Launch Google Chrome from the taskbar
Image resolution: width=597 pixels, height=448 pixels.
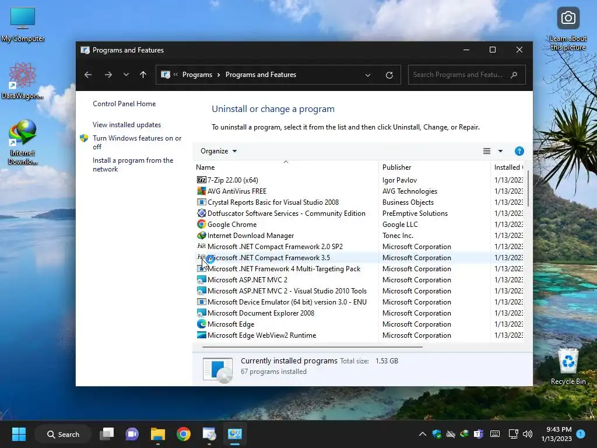[183, 434]
